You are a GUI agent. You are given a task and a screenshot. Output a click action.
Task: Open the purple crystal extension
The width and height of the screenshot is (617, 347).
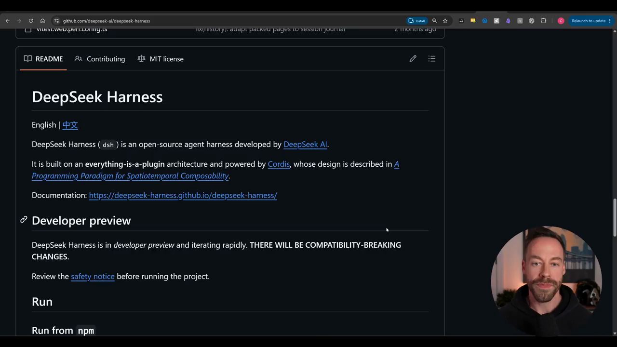(508, 21)
